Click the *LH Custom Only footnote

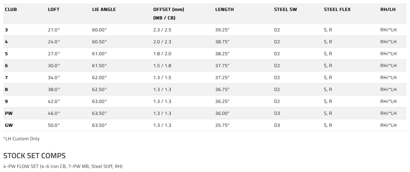click(x=21, y=139)
